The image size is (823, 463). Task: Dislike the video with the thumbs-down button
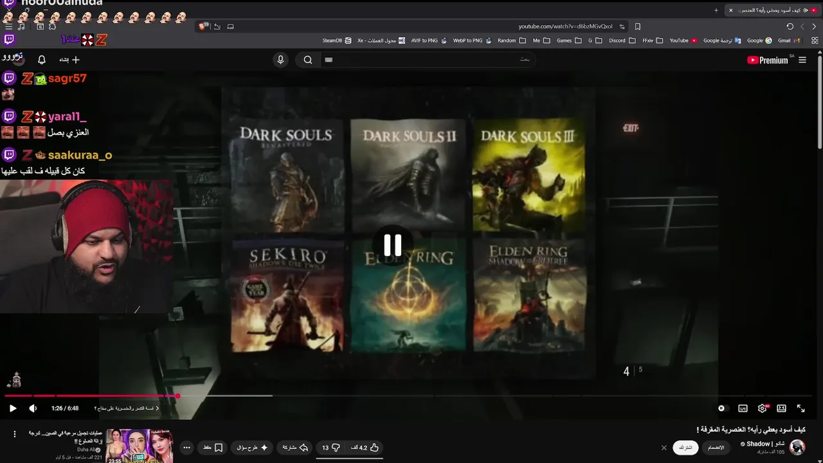point(330,448)
